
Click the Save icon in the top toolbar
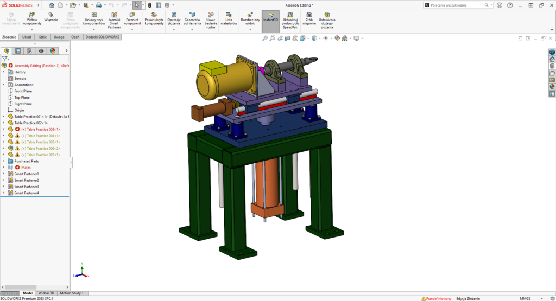click(85, 5)
